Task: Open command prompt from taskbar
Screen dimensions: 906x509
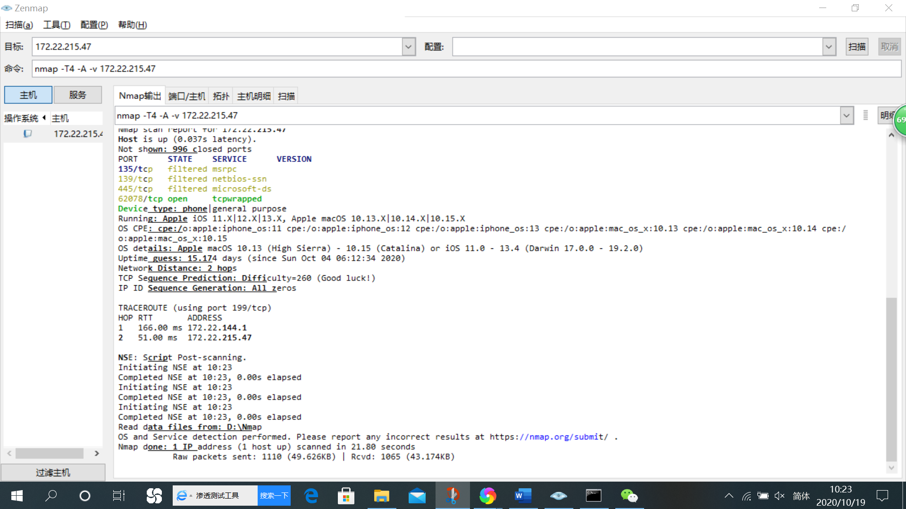Action: click(594, 495)
